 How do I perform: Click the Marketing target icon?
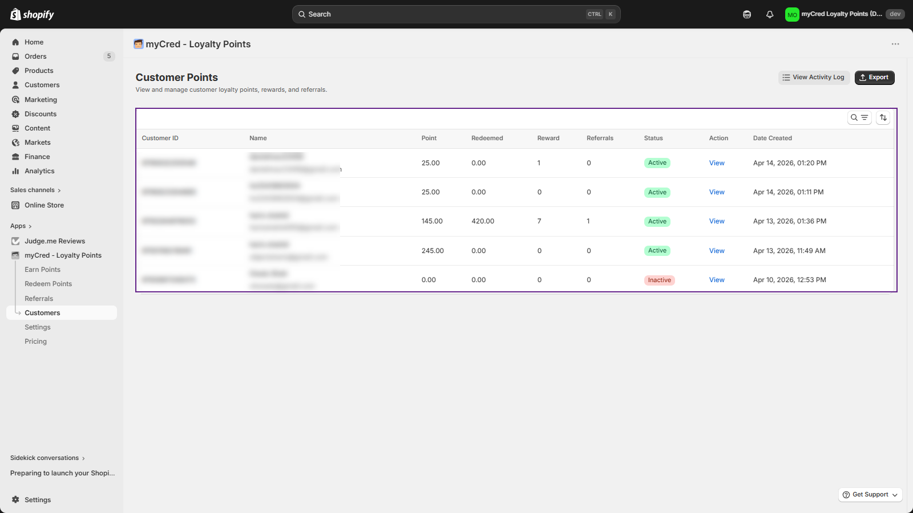coord(15,100)
